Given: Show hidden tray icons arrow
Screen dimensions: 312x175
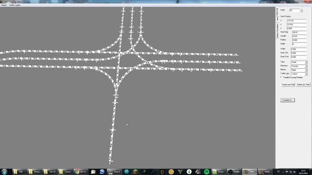Looking at the screenshot, I should 283,172.
